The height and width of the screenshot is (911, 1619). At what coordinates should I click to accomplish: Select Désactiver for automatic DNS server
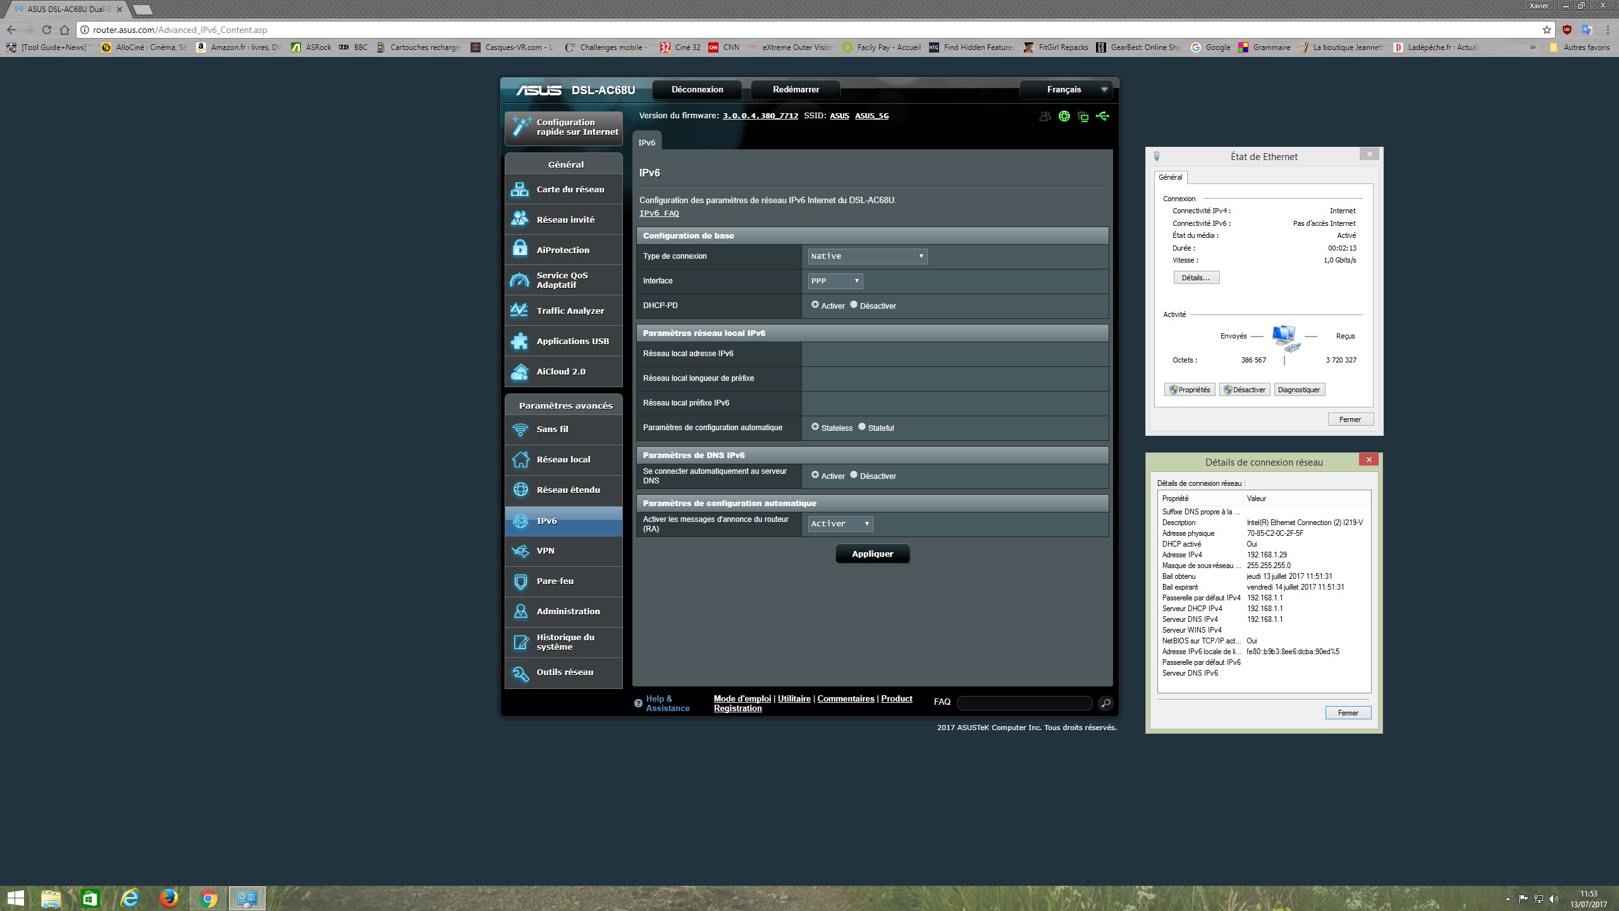click(854, 475)
